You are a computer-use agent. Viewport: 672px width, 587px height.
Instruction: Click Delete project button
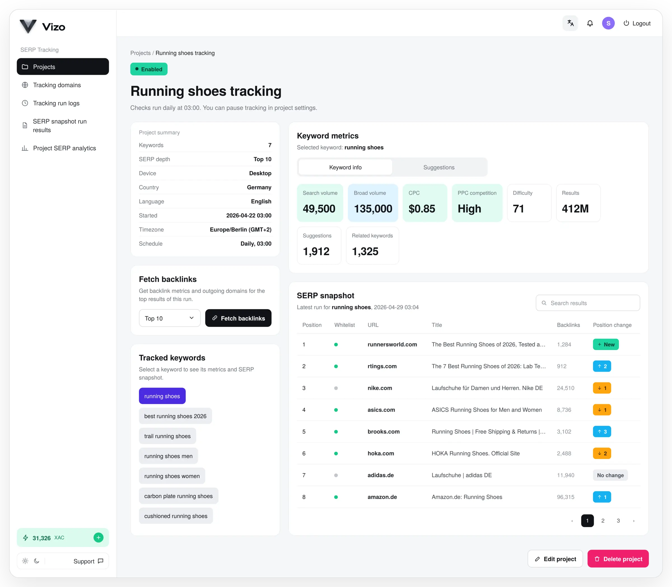(618, 559)
